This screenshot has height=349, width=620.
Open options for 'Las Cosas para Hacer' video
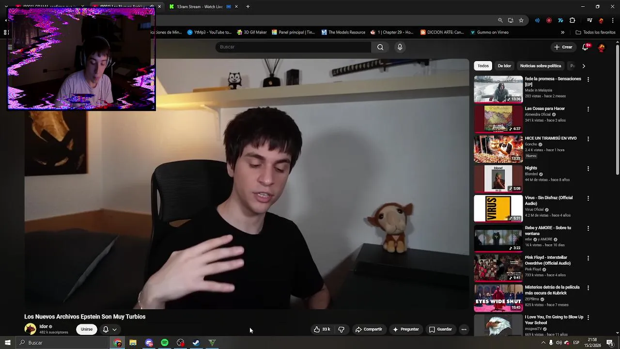pyautogui.click(x=588, y=109)
